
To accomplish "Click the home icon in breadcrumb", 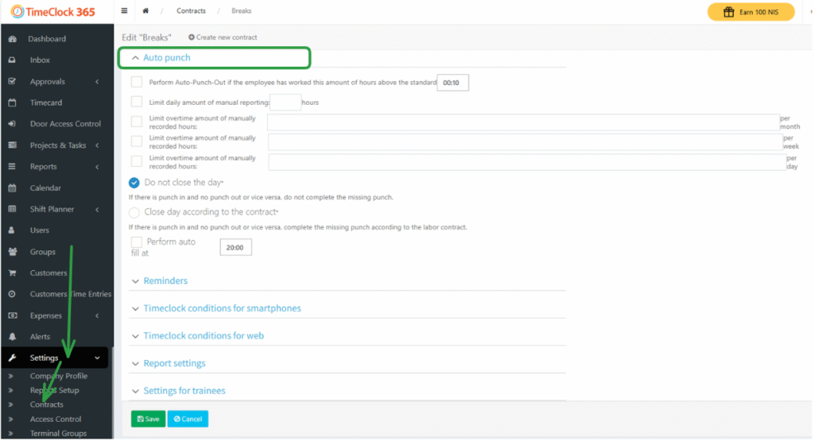I will point(145,11).
